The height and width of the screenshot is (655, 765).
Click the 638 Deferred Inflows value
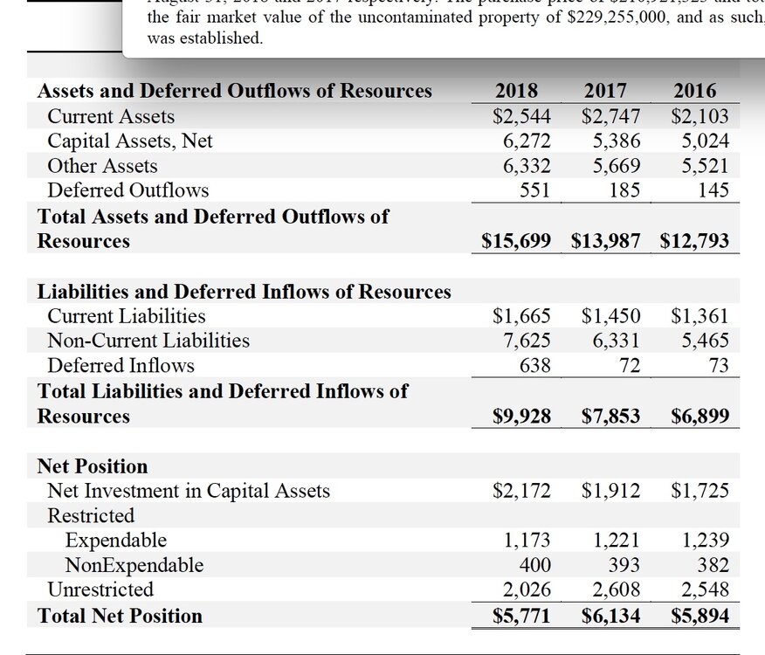tap(535, 366)
